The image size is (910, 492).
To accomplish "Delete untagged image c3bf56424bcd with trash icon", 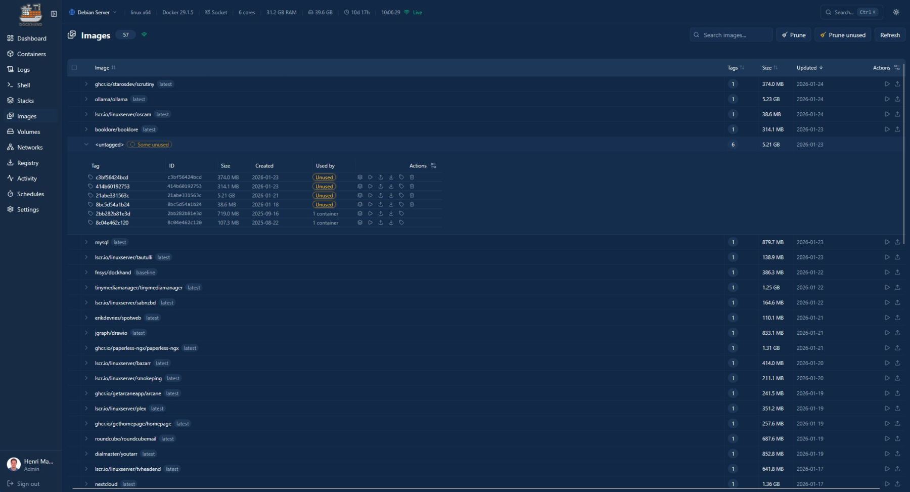I will click(x=412, y=177).
